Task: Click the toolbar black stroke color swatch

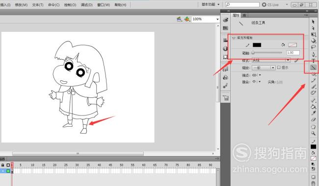Action: (x=313, y=147)
